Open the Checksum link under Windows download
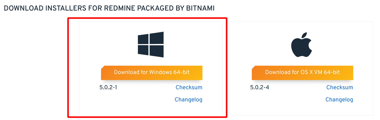 tap(189, 87)
